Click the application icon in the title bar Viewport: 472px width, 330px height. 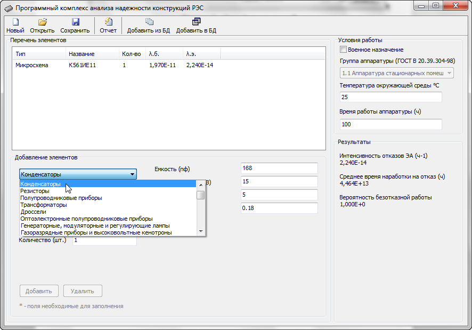[9, 8]
